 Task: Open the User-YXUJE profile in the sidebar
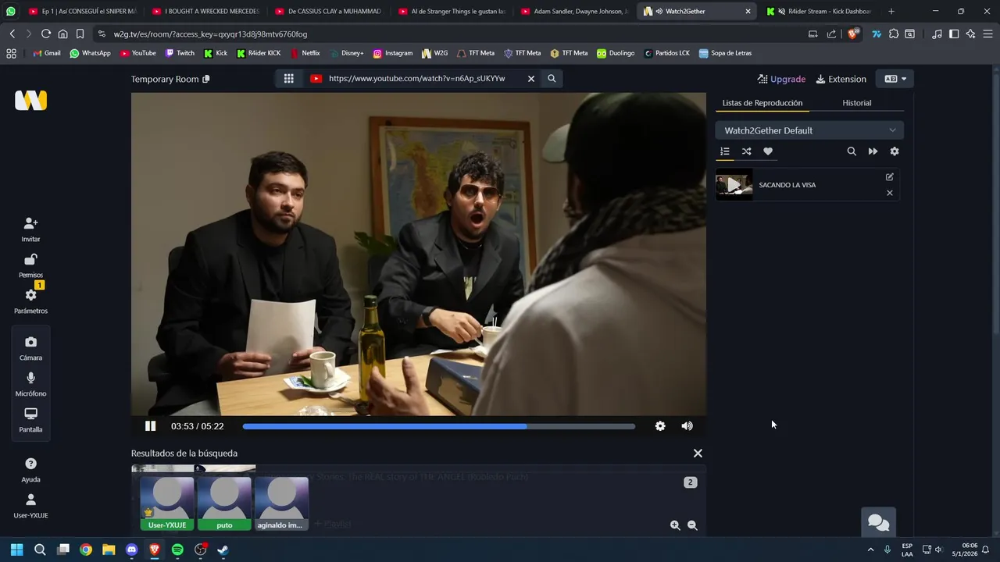pos(30,506)
